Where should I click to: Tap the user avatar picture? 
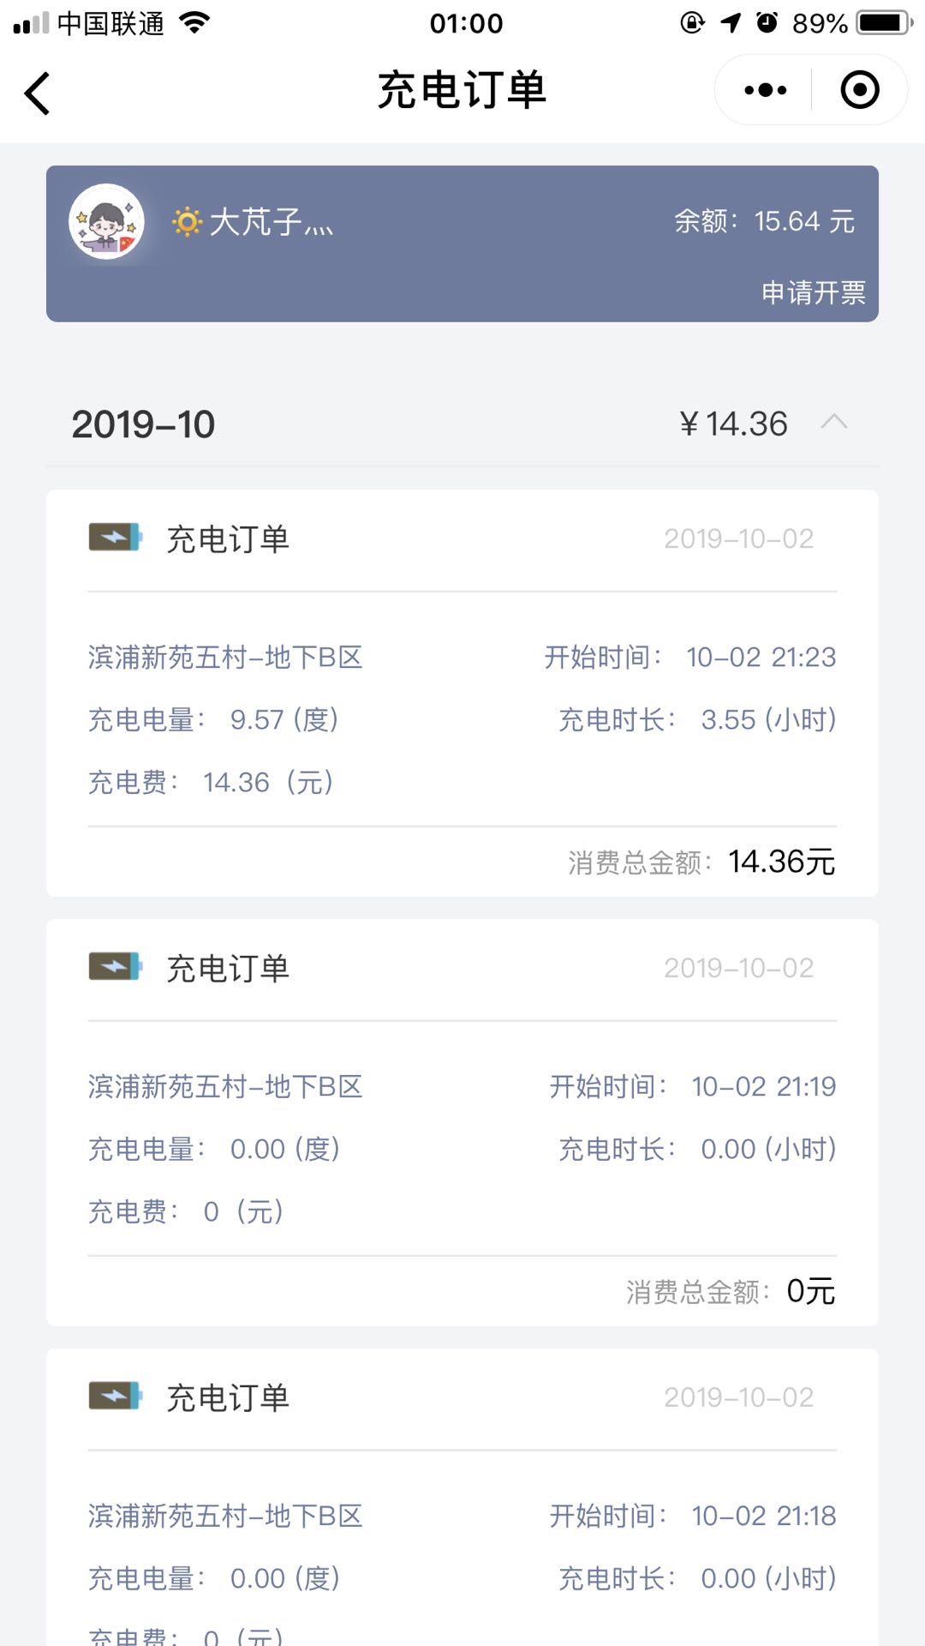tap(106, 222)
